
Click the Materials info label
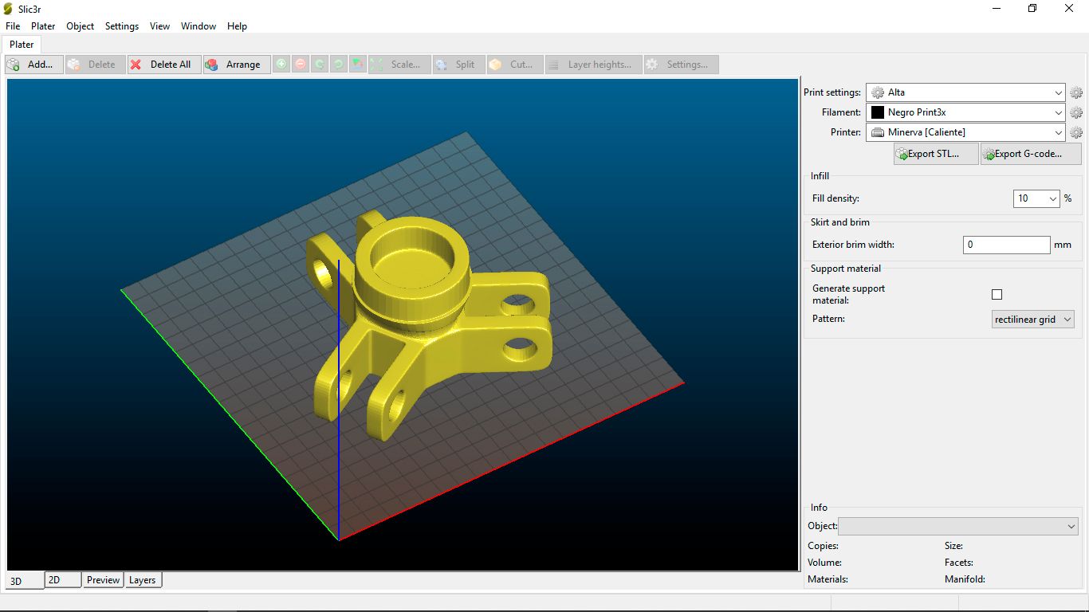pos(828,579)
